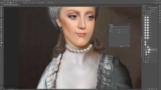
Task: Open the Image menu
Action: pyautogui.click(x=8, y=1)
